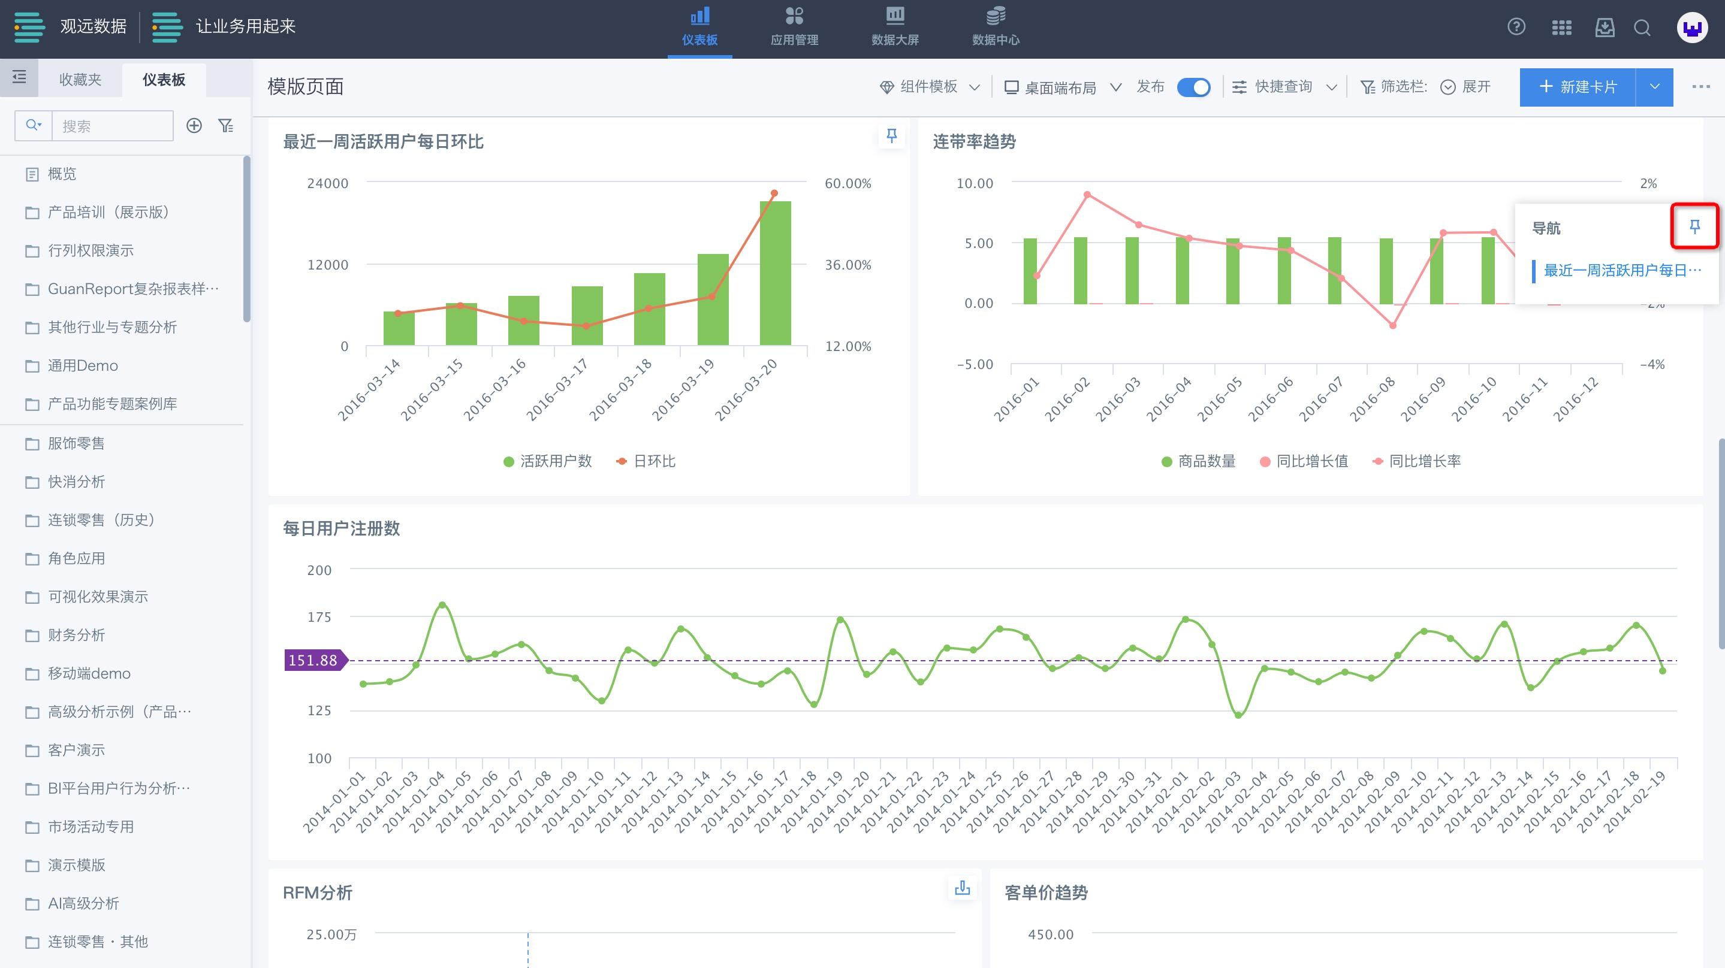Open the 应用管理 top navigation tab
This screenshot has width=1725, height=968.
coord(794,28)
